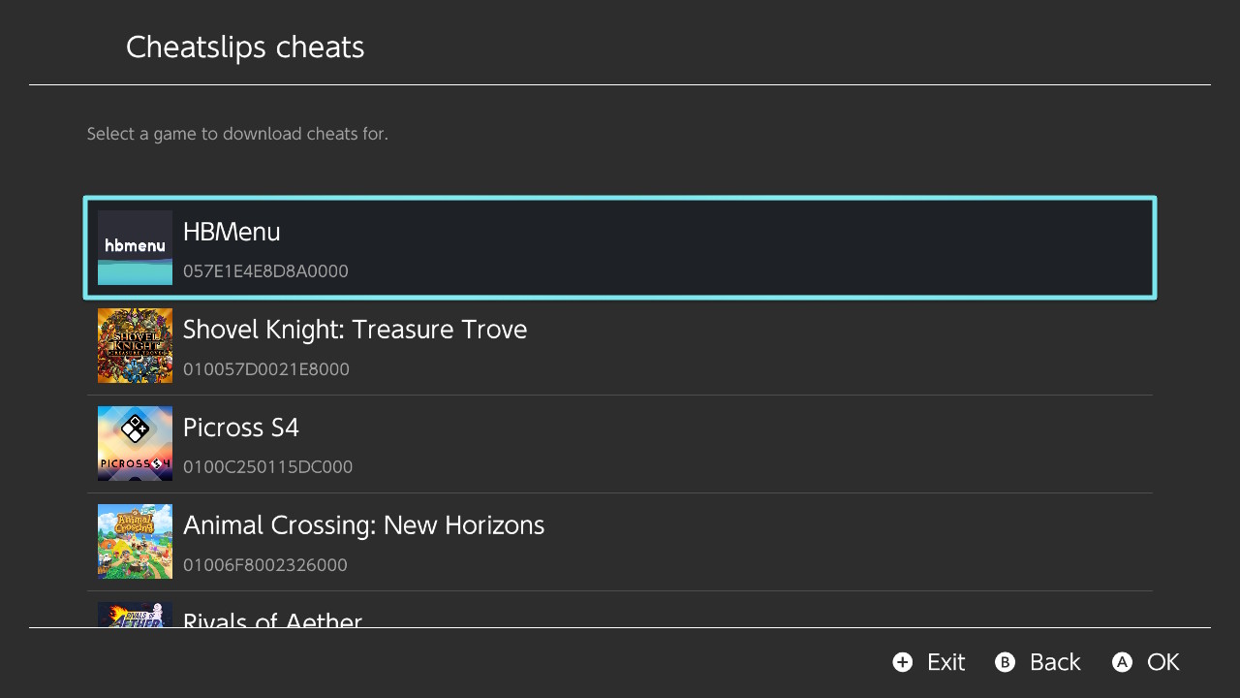Click the plus button icon beside Exit
The width and height of the screenshot is (1240, 698).
(903, 662)
